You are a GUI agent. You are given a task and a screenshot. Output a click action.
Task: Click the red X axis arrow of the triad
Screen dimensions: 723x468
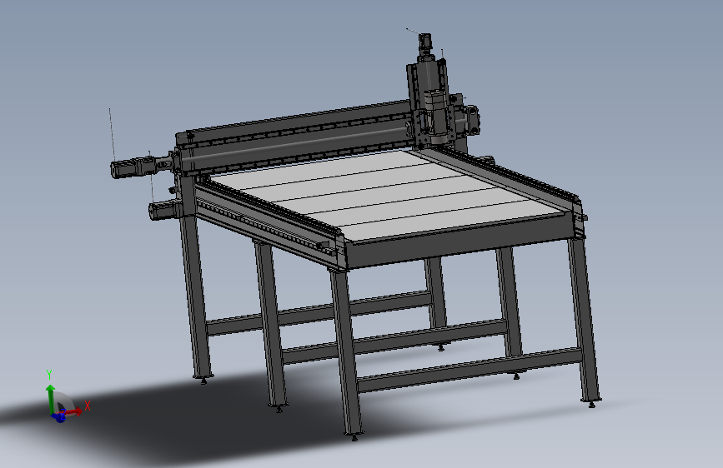[x=70, y=411]
